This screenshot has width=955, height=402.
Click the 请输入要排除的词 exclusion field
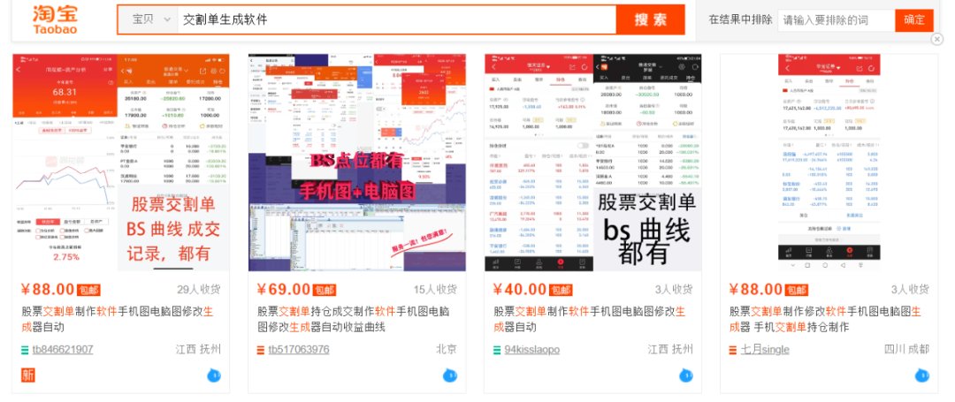click(x=836, y=20)
